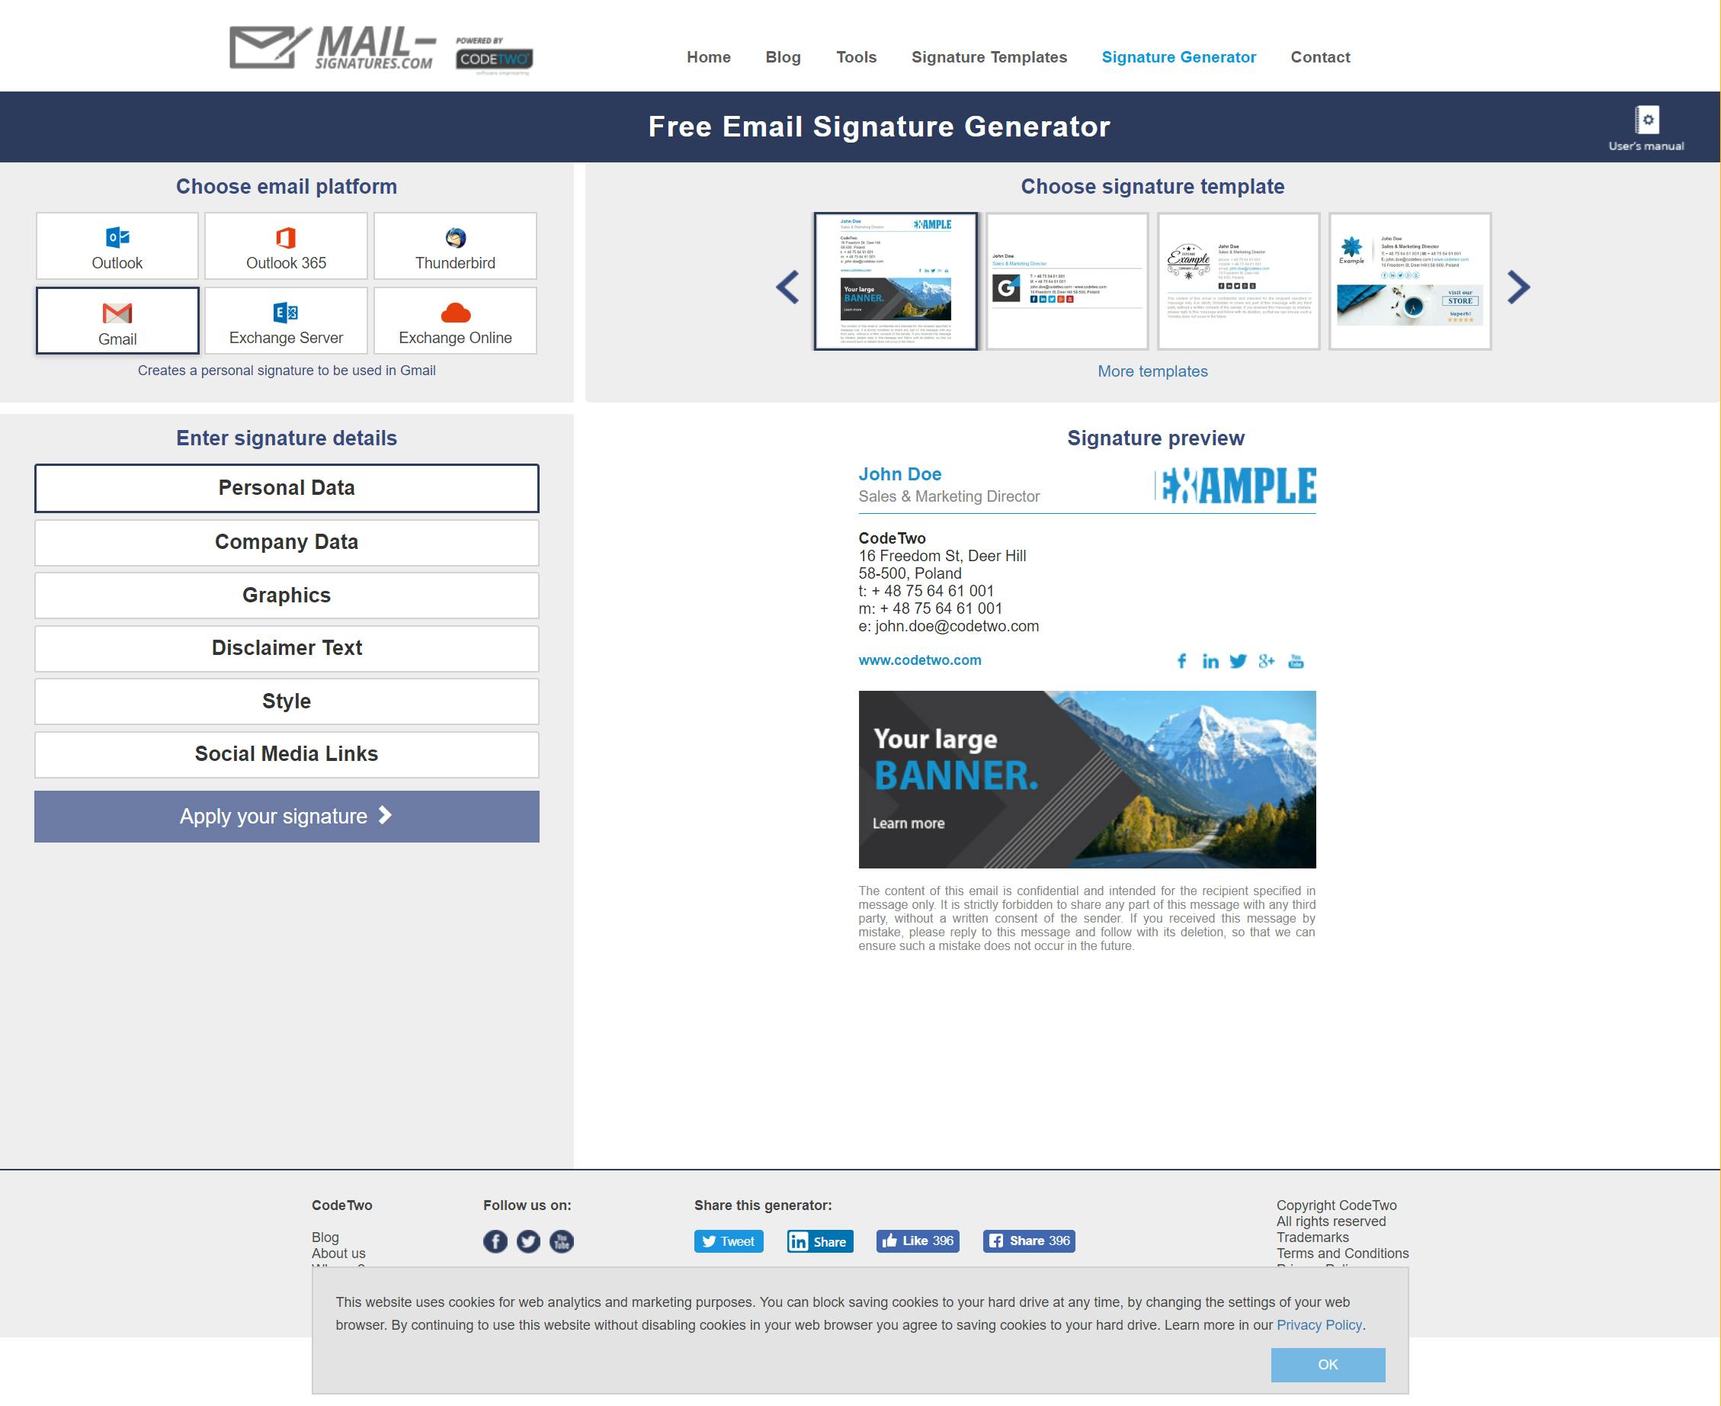Select Exchange Server platform option
The height and width of the screenshot is (1406, 1721).
286,322
